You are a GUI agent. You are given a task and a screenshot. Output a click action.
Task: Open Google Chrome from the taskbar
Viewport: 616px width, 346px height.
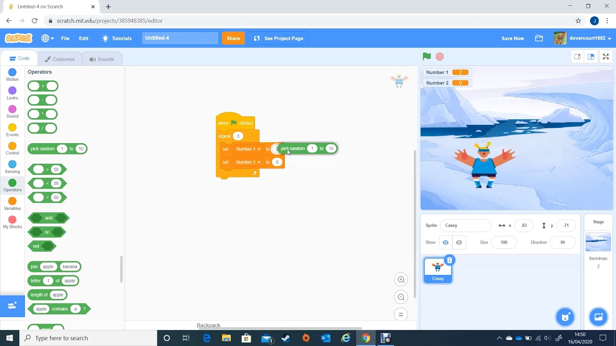tap(366, 338)
